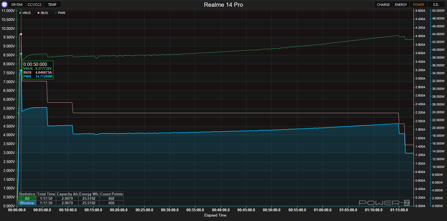Click the pink IBUS peak point marker
The image size is (447, 221).
pos(21,34)
